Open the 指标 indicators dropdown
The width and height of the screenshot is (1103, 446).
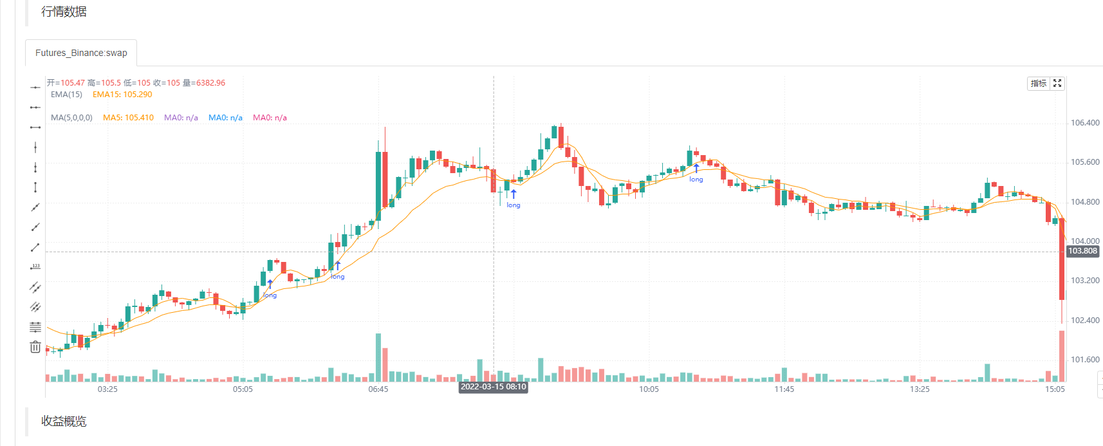click(1039, 83)
